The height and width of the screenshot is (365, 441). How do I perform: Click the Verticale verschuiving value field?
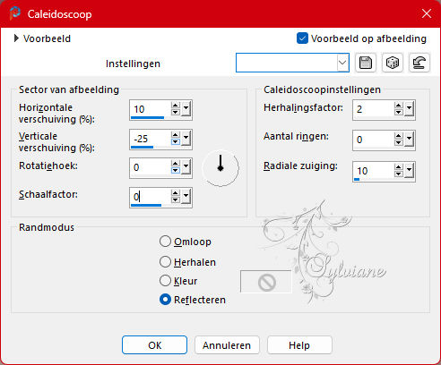151,139
